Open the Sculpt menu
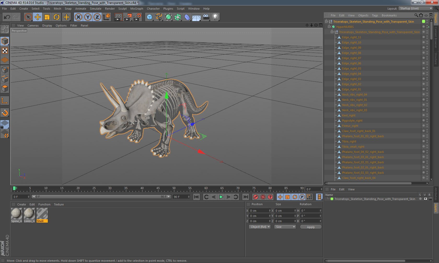This screenshot has height=263, width=439. pyautogui.click(x=123, y=9)
